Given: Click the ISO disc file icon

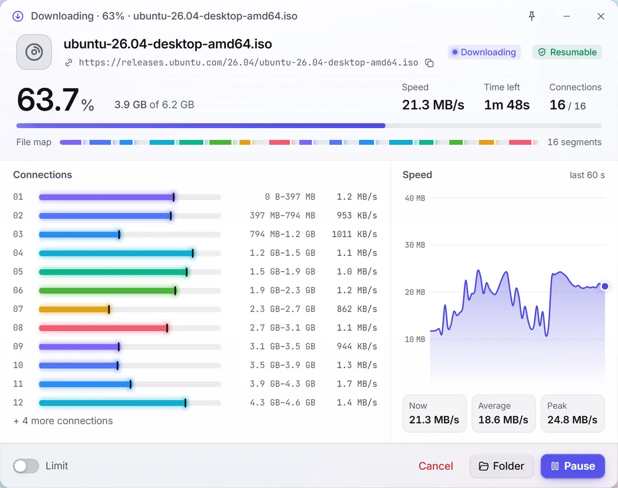Looking at the screenshot, I should 34,52.
